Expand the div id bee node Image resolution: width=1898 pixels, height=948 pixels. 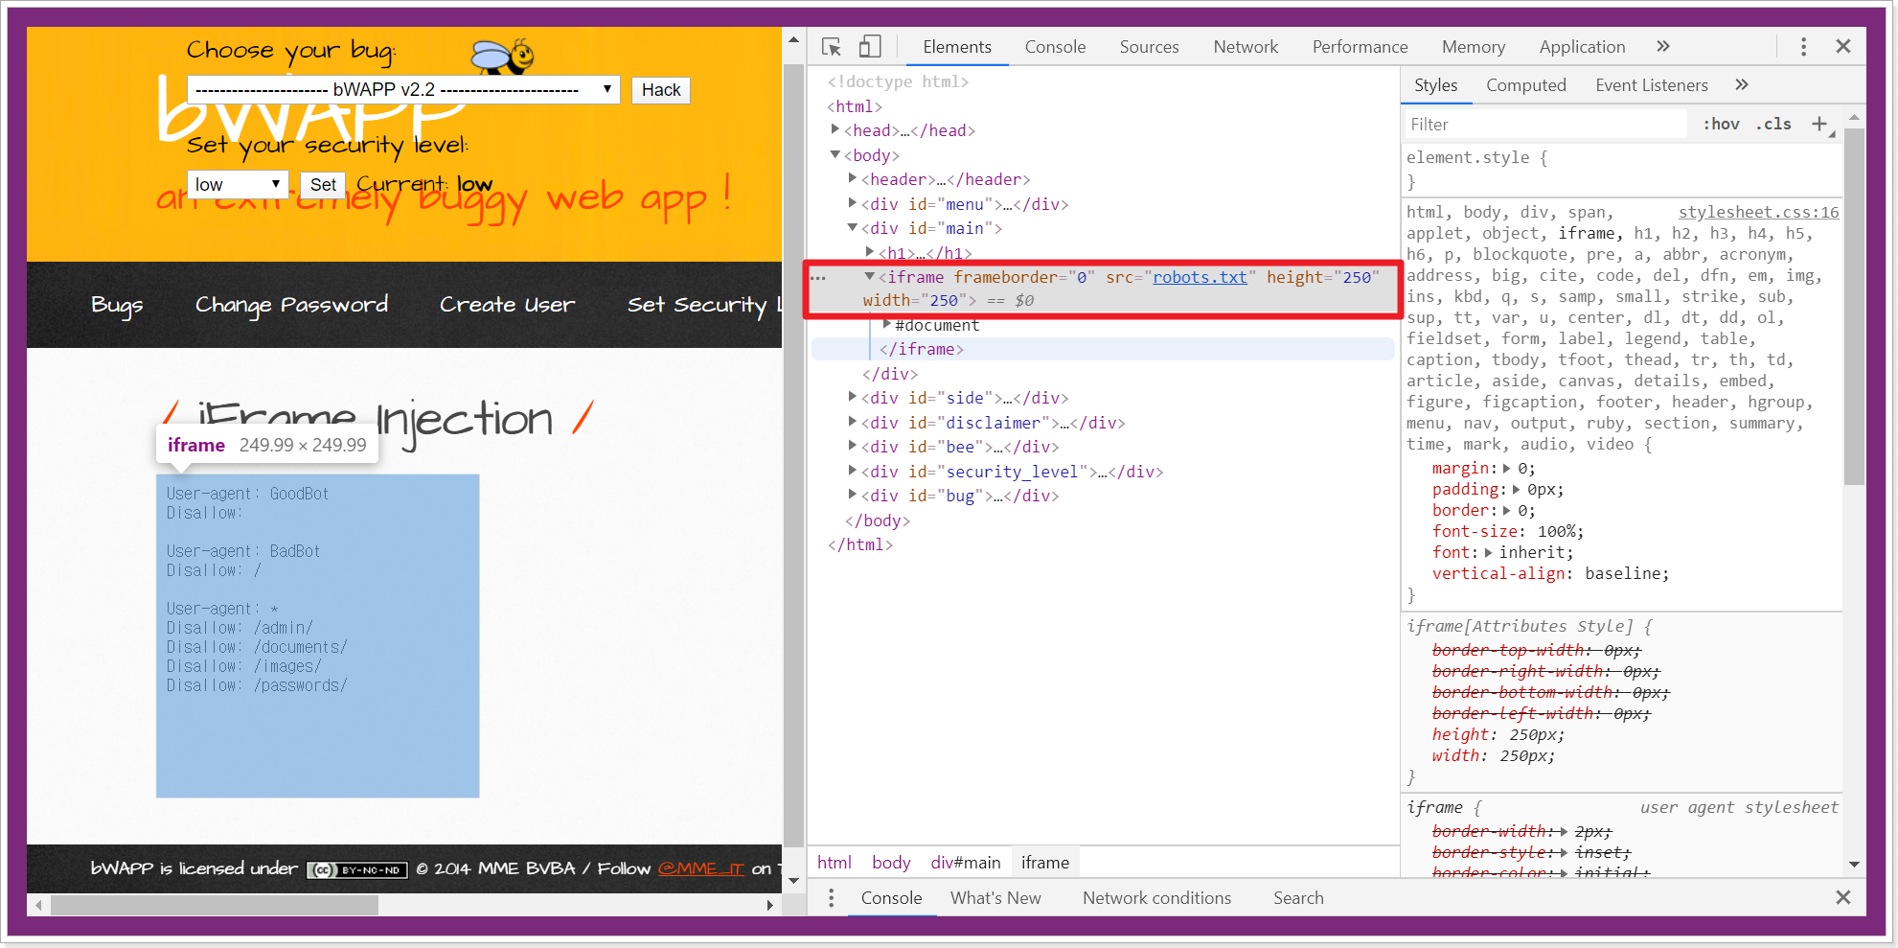pyautogui.click(x=853, y=446)
